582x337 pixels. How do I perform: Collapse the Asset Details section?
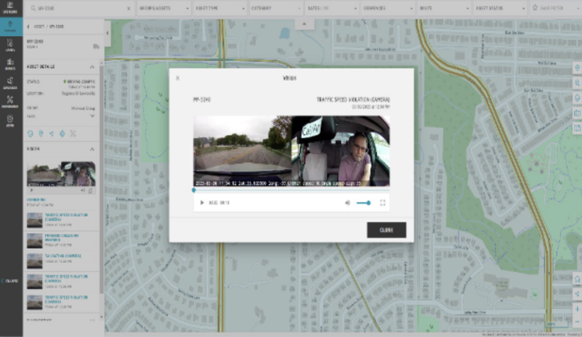pyautogui.click(x=92, y=67)
